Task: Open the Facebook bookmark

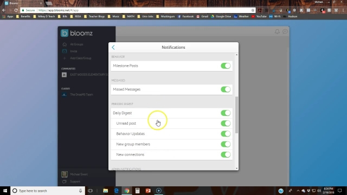Action: (185, 16)
